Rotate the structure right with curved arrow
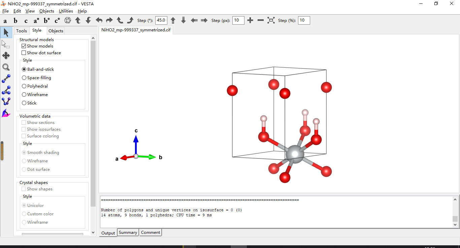Screen dimensions: 460x248 tap(109, 21)
